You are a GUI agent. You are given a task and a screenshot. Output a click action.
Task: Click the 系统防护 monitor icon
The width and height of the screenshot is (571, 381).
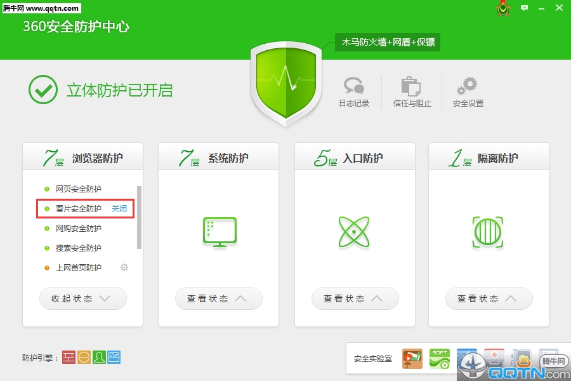[x=220, y=232]
